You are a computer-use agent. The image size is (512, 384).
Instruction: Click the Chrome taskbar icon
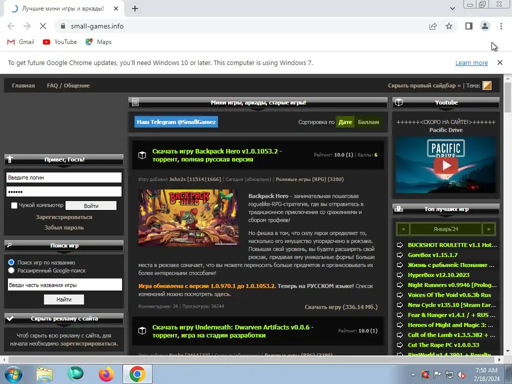[137, 374]
